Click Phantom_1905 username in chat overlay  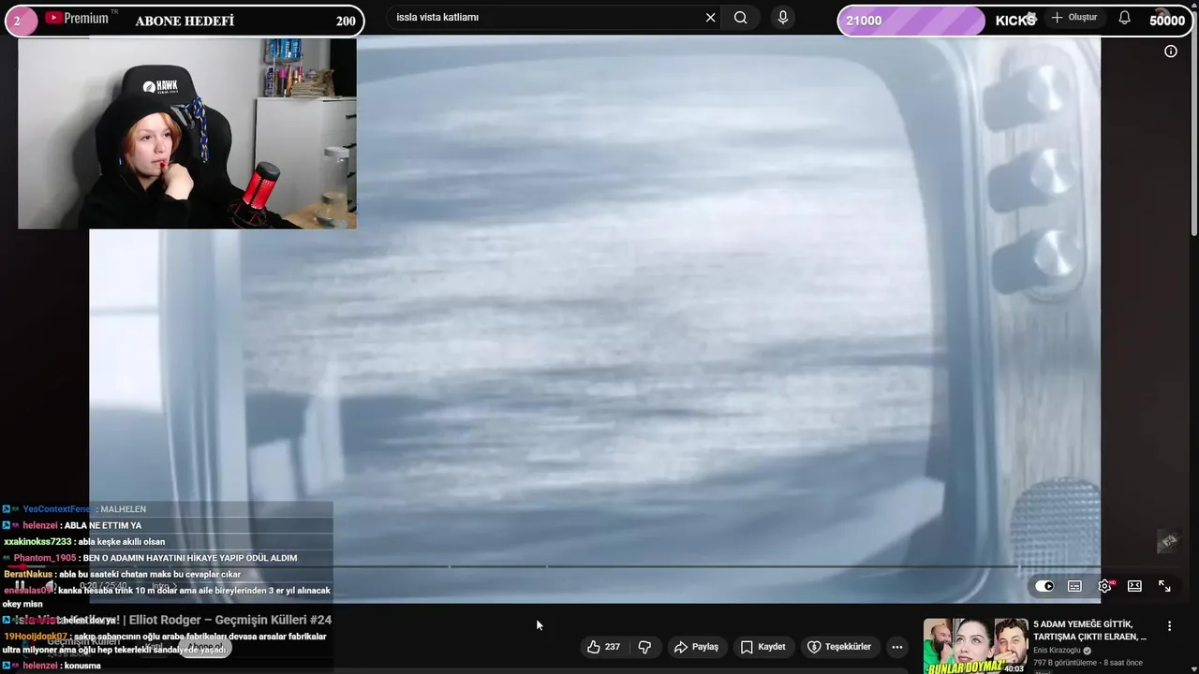coord(45,558)
